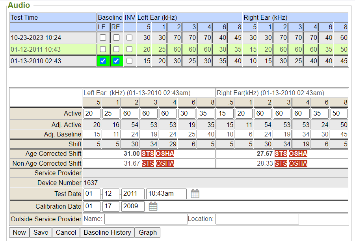Edit the Calibration Date year field
Screen dimensions: 355x241
point(132,206)
